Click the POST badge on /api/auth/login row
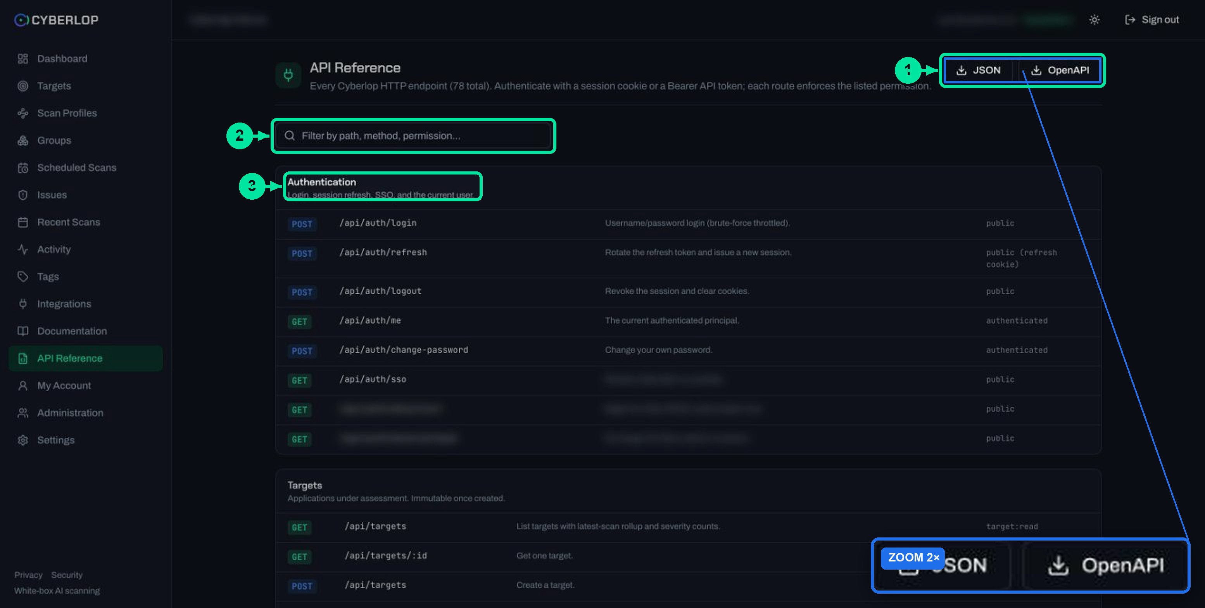The width and height of the screenshot is (1205, 608). pyautogui.click(x=302, y=224)
